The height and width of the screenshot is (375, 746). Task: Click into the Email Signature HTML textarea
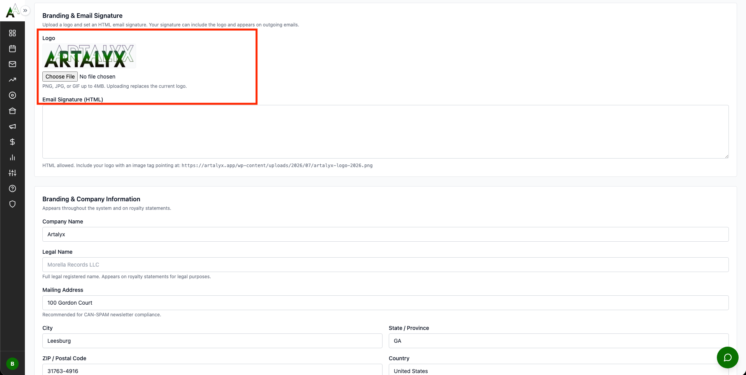pyautogui.click(x=385, y=132)
